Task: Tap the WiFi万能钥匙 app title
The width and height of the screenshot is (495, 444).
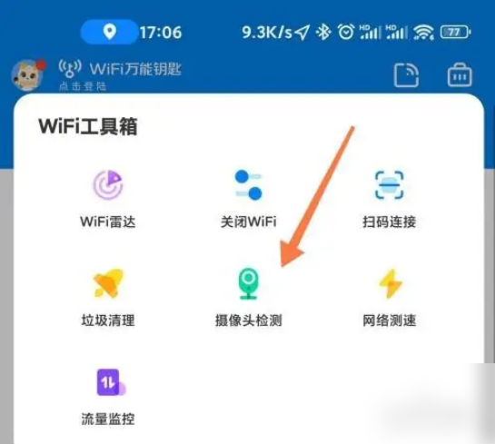Action: coord(135,69)
